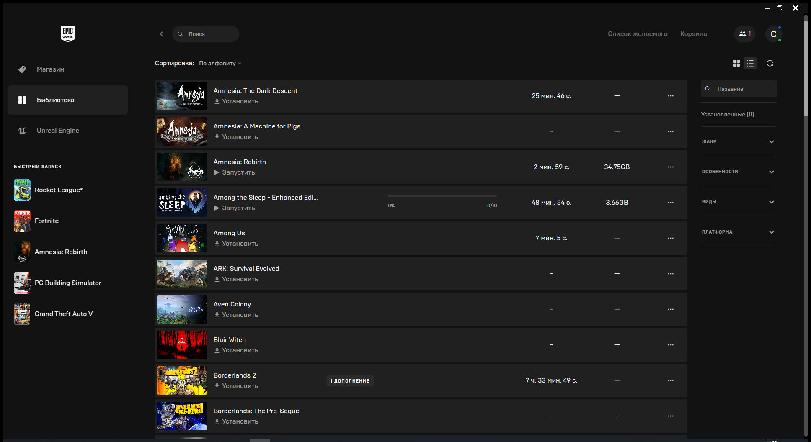Switch library to list view
Image resolution: width=811 pixels, height=442 pixels.
tap(750, 63)
